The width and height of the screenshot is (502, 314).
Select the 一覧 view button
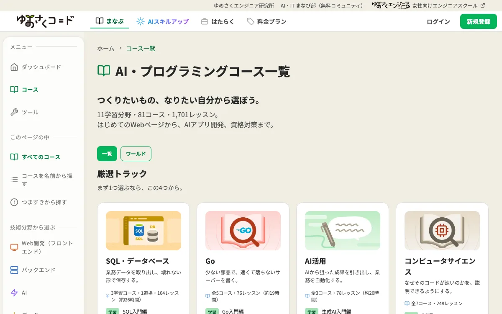point(107,154)
